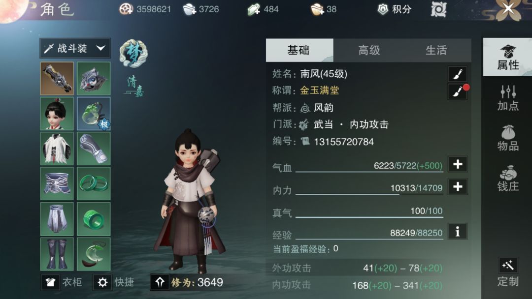Select the jade rings equipment slot

(94, 183)
